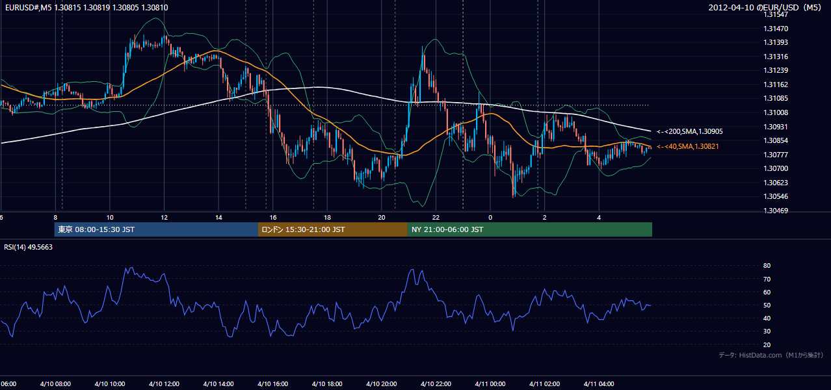Screen dimensions: 831x390
Task: Click the RSI 20 level label
Action: coord(767,344)
